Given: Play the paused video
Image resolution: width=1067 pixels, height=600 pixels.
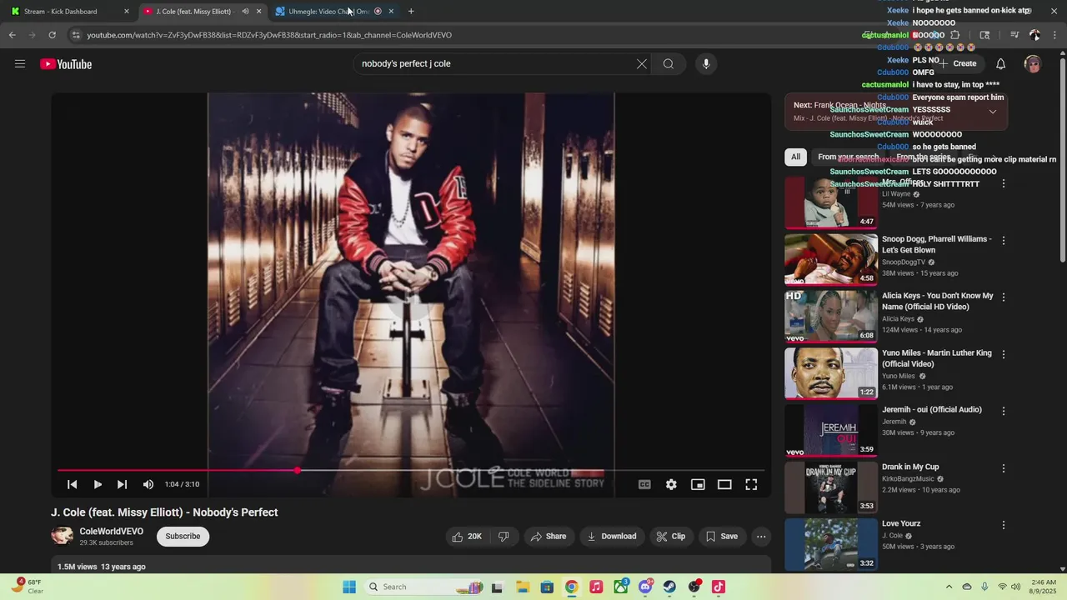Looking at the screenshot, I should coord(98,484).
